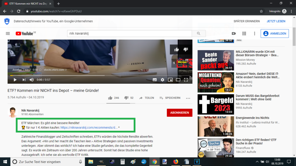Bookmark page with star icon
Screen dimensions: 296x166
coord(261,11)
